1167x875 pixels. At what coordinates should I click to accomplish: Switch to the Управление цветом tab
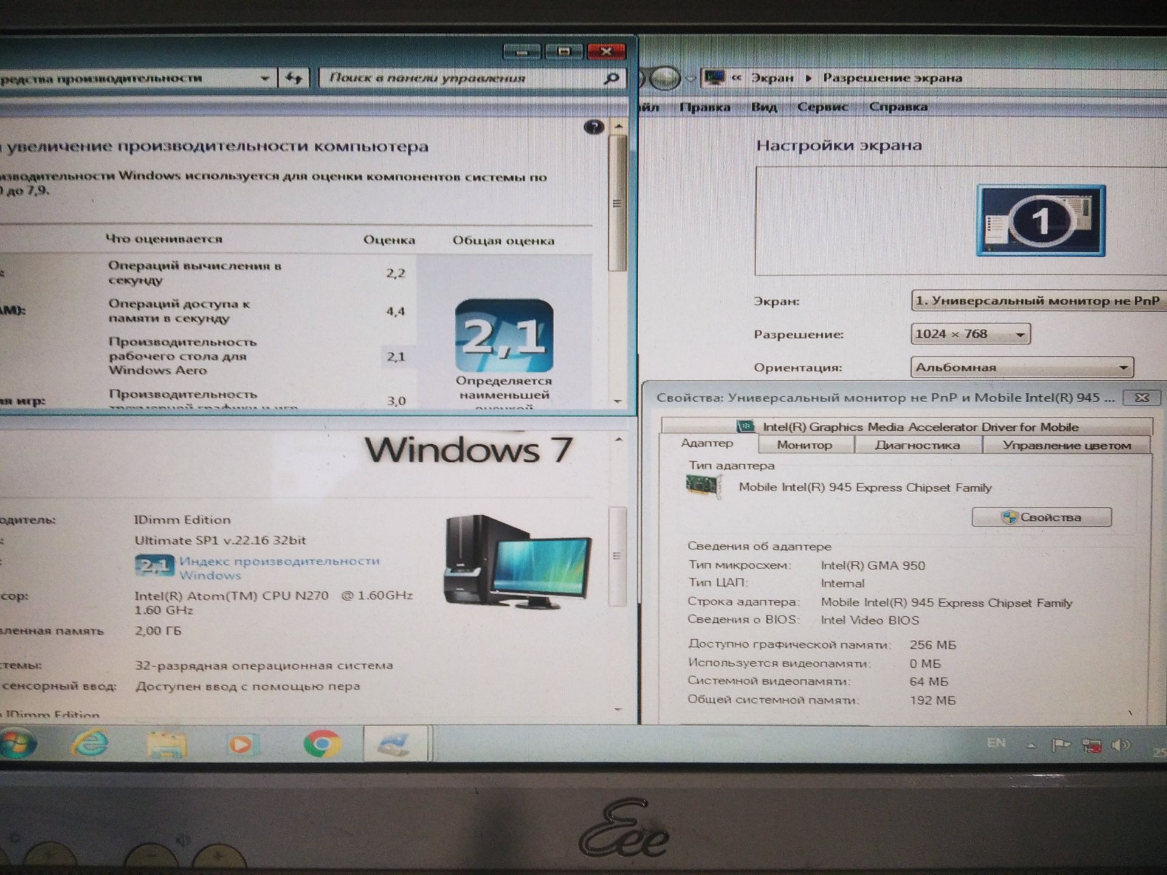pyautogui.click(x=1067, y=445)
